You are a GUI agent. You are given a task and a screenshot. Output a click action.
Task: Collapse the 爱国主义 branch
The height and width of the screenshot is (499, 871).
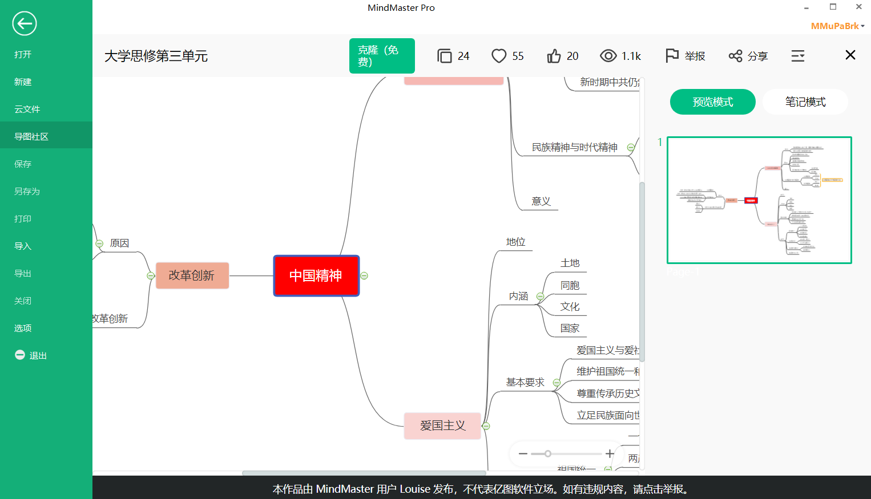coord(486,426)
